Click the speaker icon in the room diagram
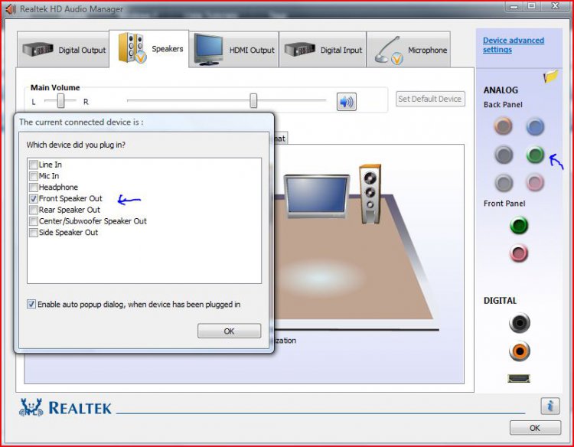Image resolution: width=574 pixels, height=447 pixels. [x=370, y=194]
